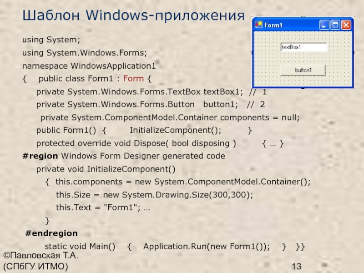Click the slide number 13
This screenshot has width=364, height=273.
[x=297, y=267]
